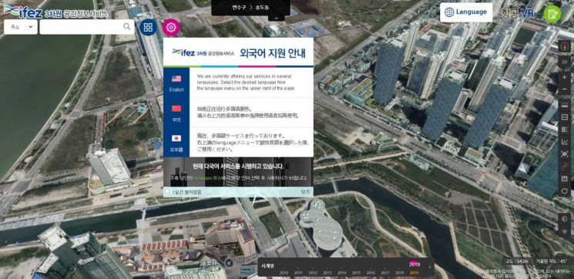Click the building height bars icon
This screenshot has height=279, width=574.
coord(564,129)
